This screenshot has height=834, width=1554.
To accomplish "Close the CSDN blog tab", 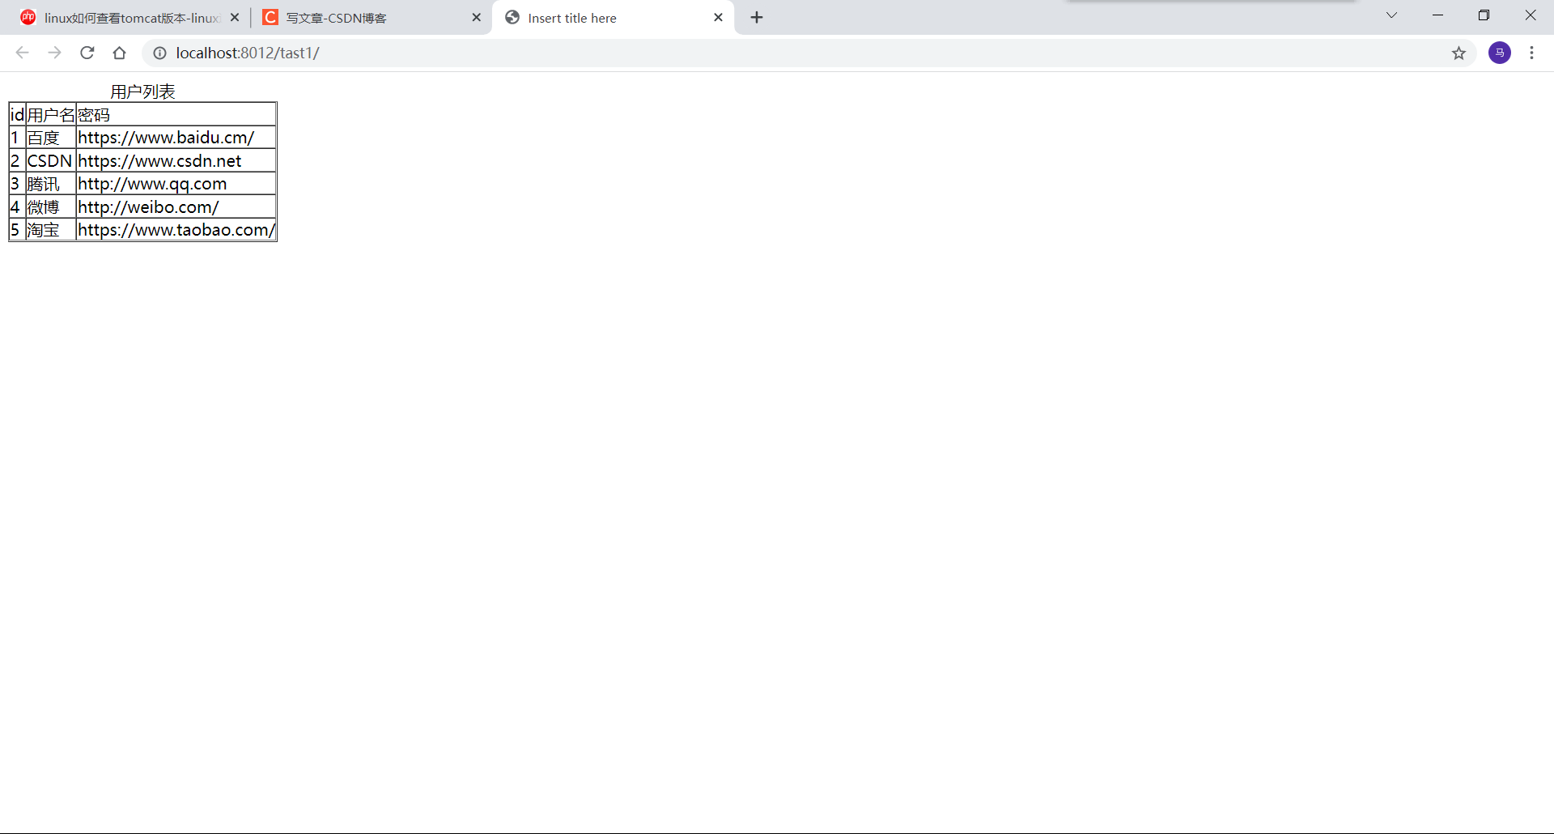I will (x=477, y=16).
